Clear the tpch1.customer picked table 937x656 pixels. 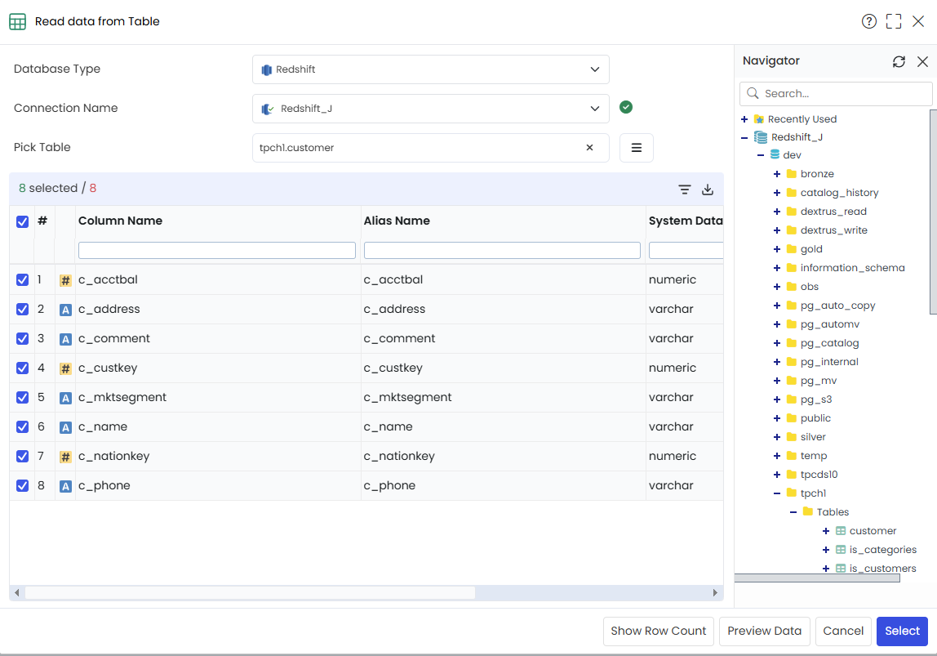click(x=589, y=148)
